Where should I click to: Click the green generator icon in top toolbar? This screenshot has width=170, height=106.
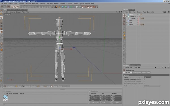coord(65,7)
